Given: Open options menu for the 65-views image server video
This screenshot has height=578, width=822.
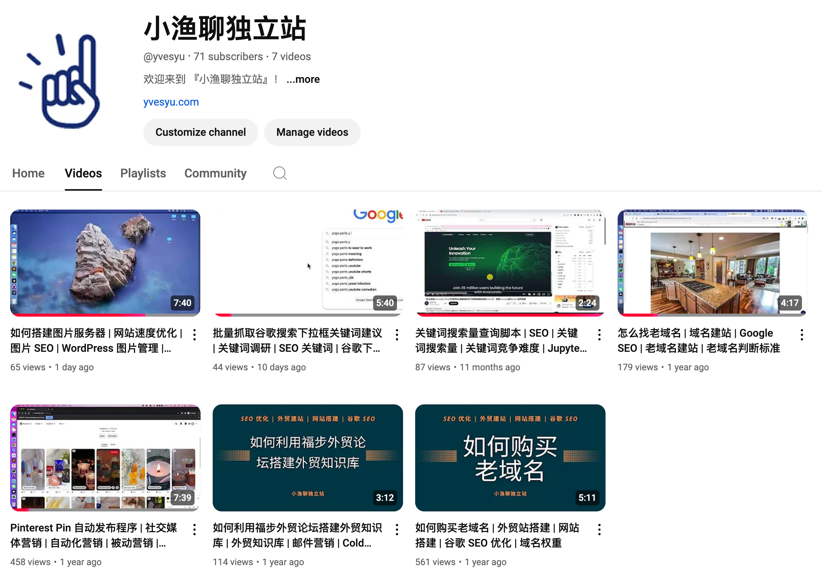Looking at the screenshot, I should pos(195,334).
